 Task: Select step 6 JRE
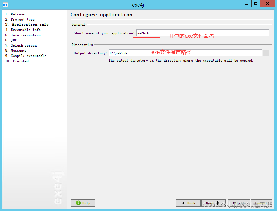coord(11,40)
